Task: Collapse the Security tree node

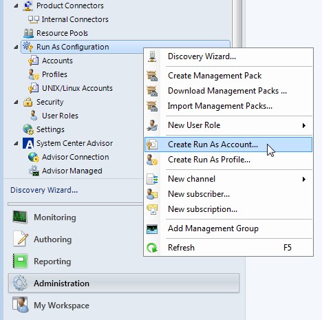Action: coord(16,102)
